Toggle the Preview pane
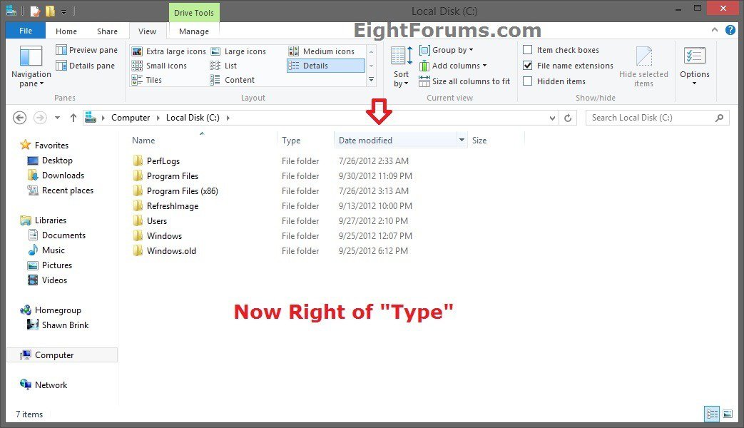Image resolution: width=744 pixels, height=428 pixels. [86, 50]
